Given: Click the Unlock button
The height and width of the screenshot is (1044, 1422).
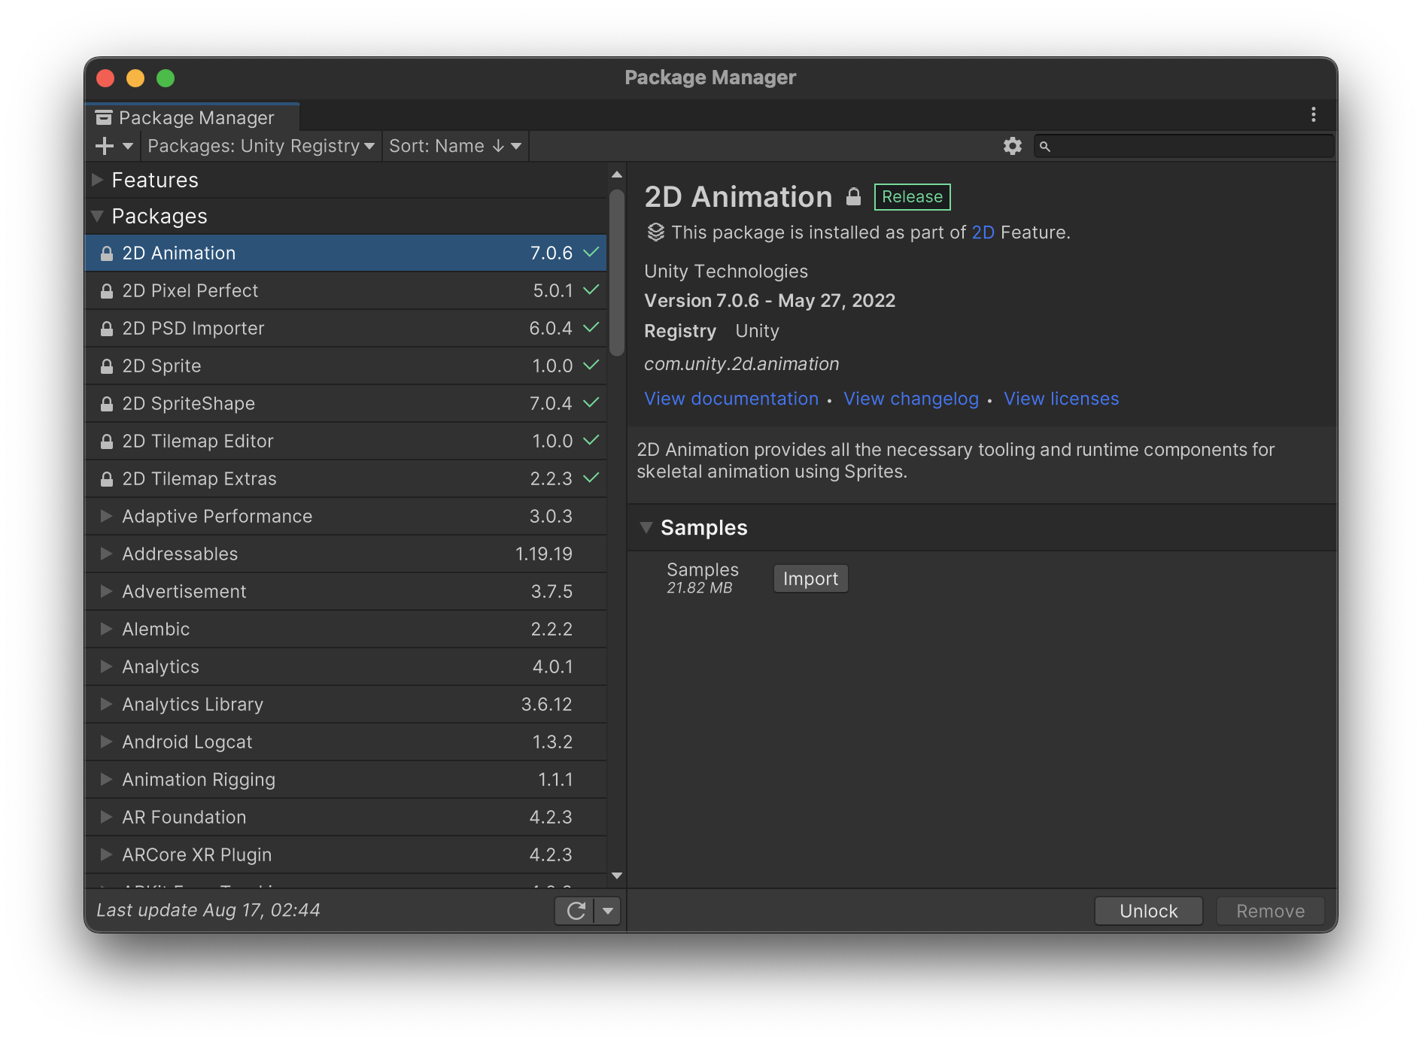Looking at the screenshot, I should click(x=1148, y=911).
